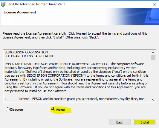The width and height of the screenshot is (159, 128).
Task: Click the license text scroll-up arrow
Action: (153, 53)
